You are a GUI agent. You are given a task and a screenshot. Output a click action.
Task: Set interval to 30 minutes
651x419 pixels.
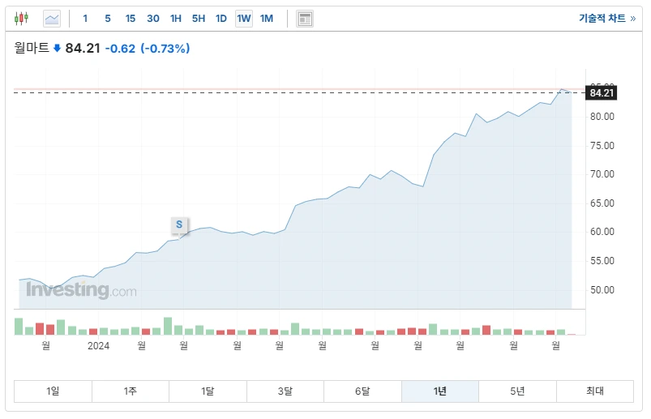point(152,19)
